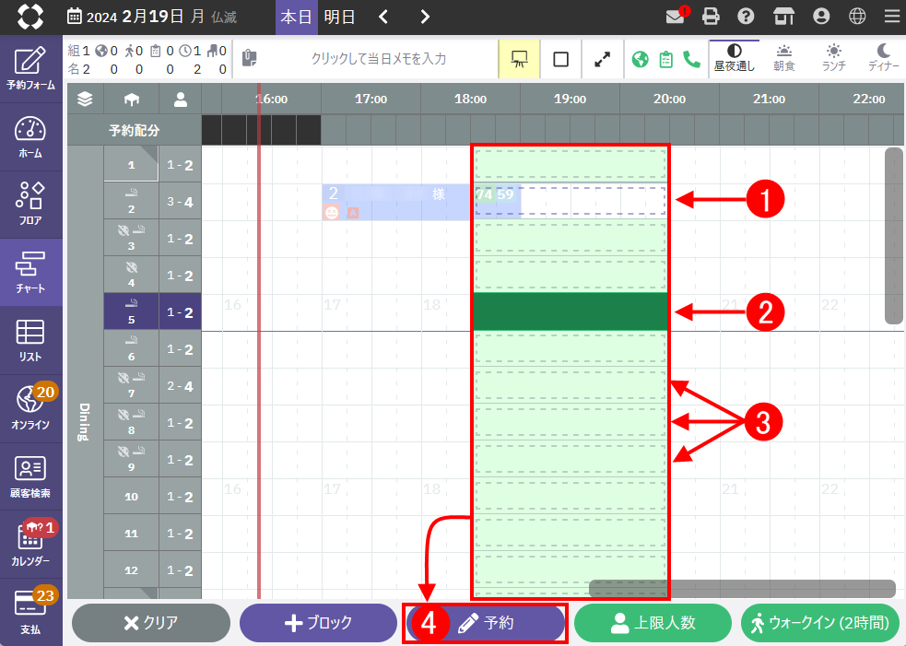The image size is (906, 646).
Task: Switch to 明日 tab
Action: [x=339, y=16]
